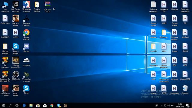Select the Собеседо... notes file
This screenshot has height=108, width=192.
pos(5,20)
